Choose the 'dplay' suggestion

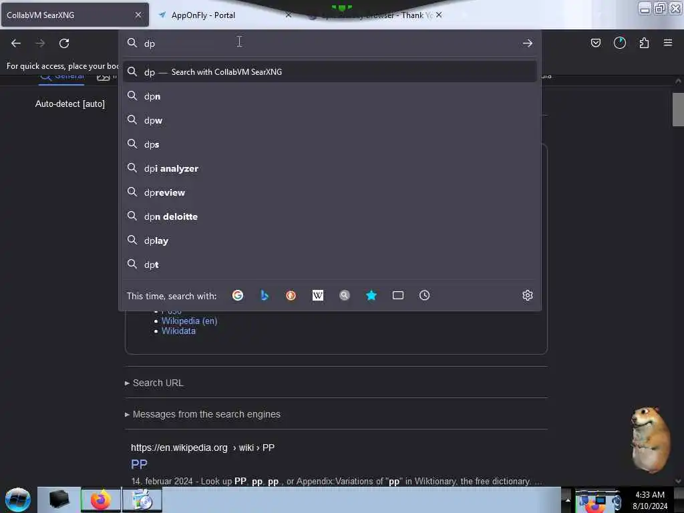click(330, 240)
